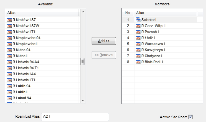The width and height of the screenshot is (206, 122).
Task: Click the Selected member icon in row 1
Action: 138,20
